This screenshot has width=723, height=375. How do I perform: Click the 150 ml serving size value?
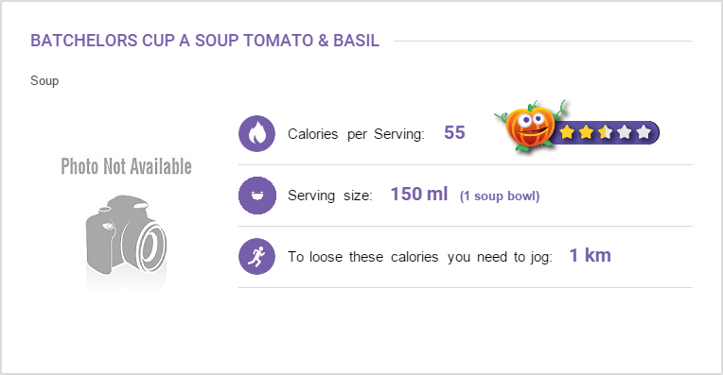419,195
